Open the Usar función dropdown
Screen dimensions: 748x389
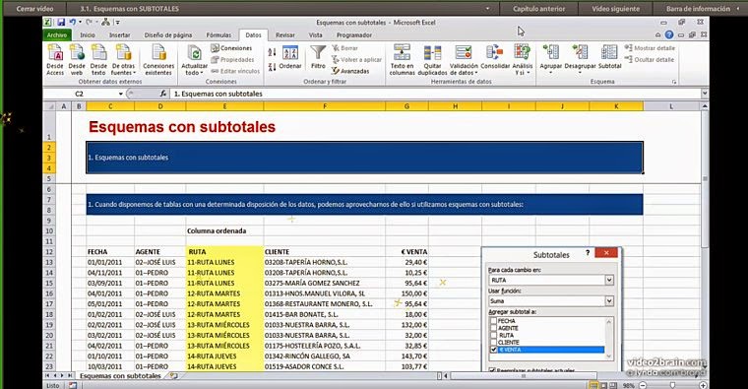click(x=609, y=301)
